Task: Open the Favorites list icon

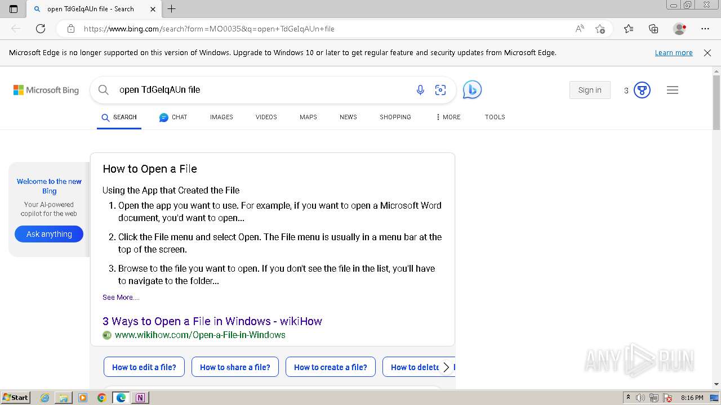Action: pyautogui.click(x=629, y=29)
